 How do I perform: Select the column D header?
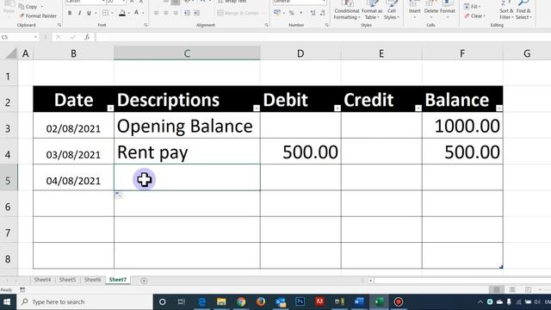(300, 53)
